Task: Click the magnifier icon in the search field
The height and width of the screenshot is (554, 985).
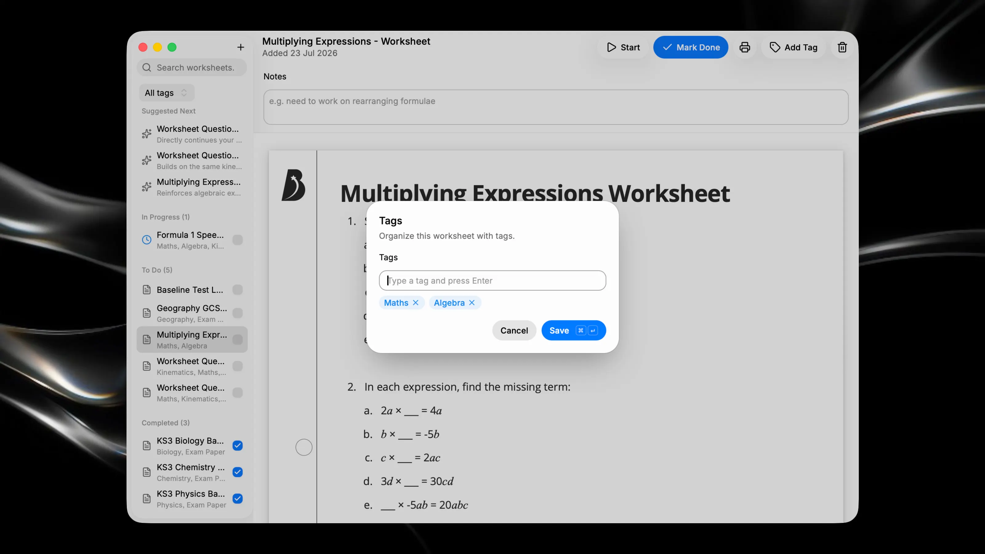Action: tap(147, 68)
